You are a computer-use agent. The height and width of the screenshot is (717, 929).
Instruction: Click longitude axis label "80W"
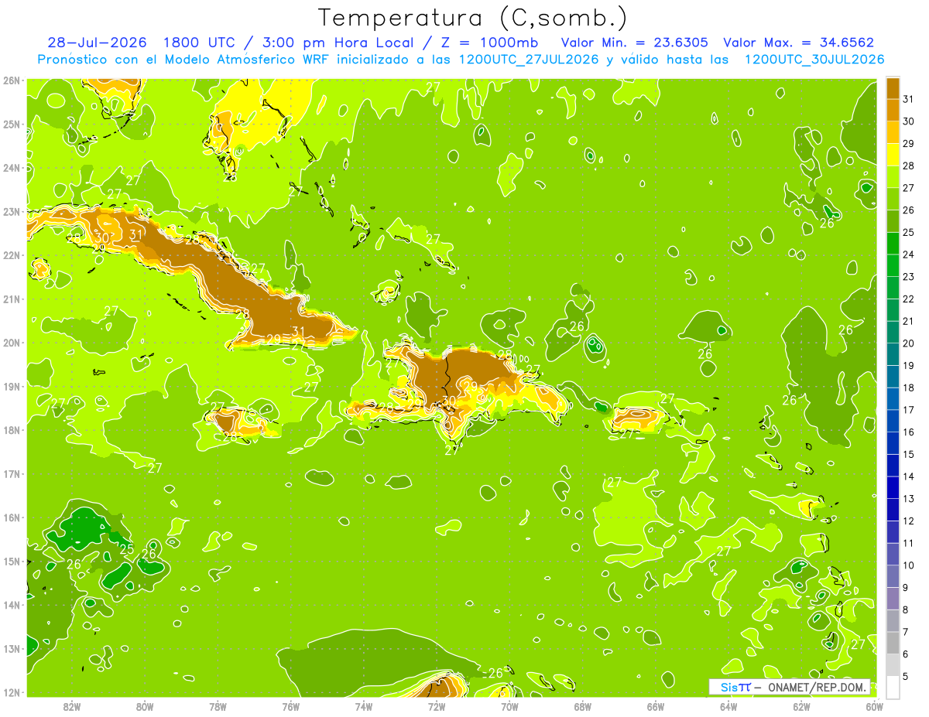pos(145,707)
